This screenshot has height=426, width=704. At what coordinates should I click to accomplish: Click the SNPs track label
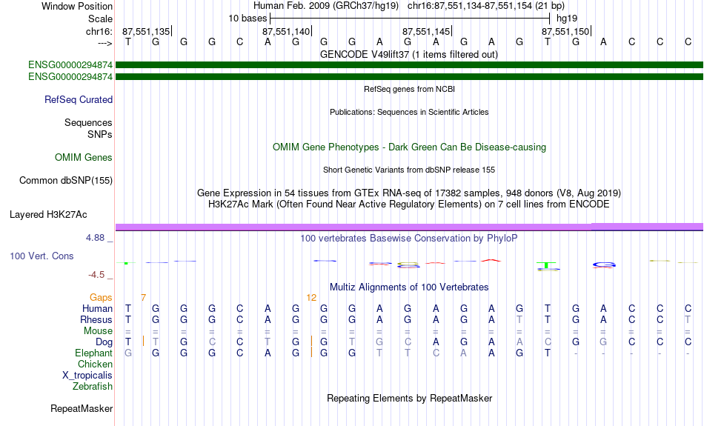(x=100, y=134)
